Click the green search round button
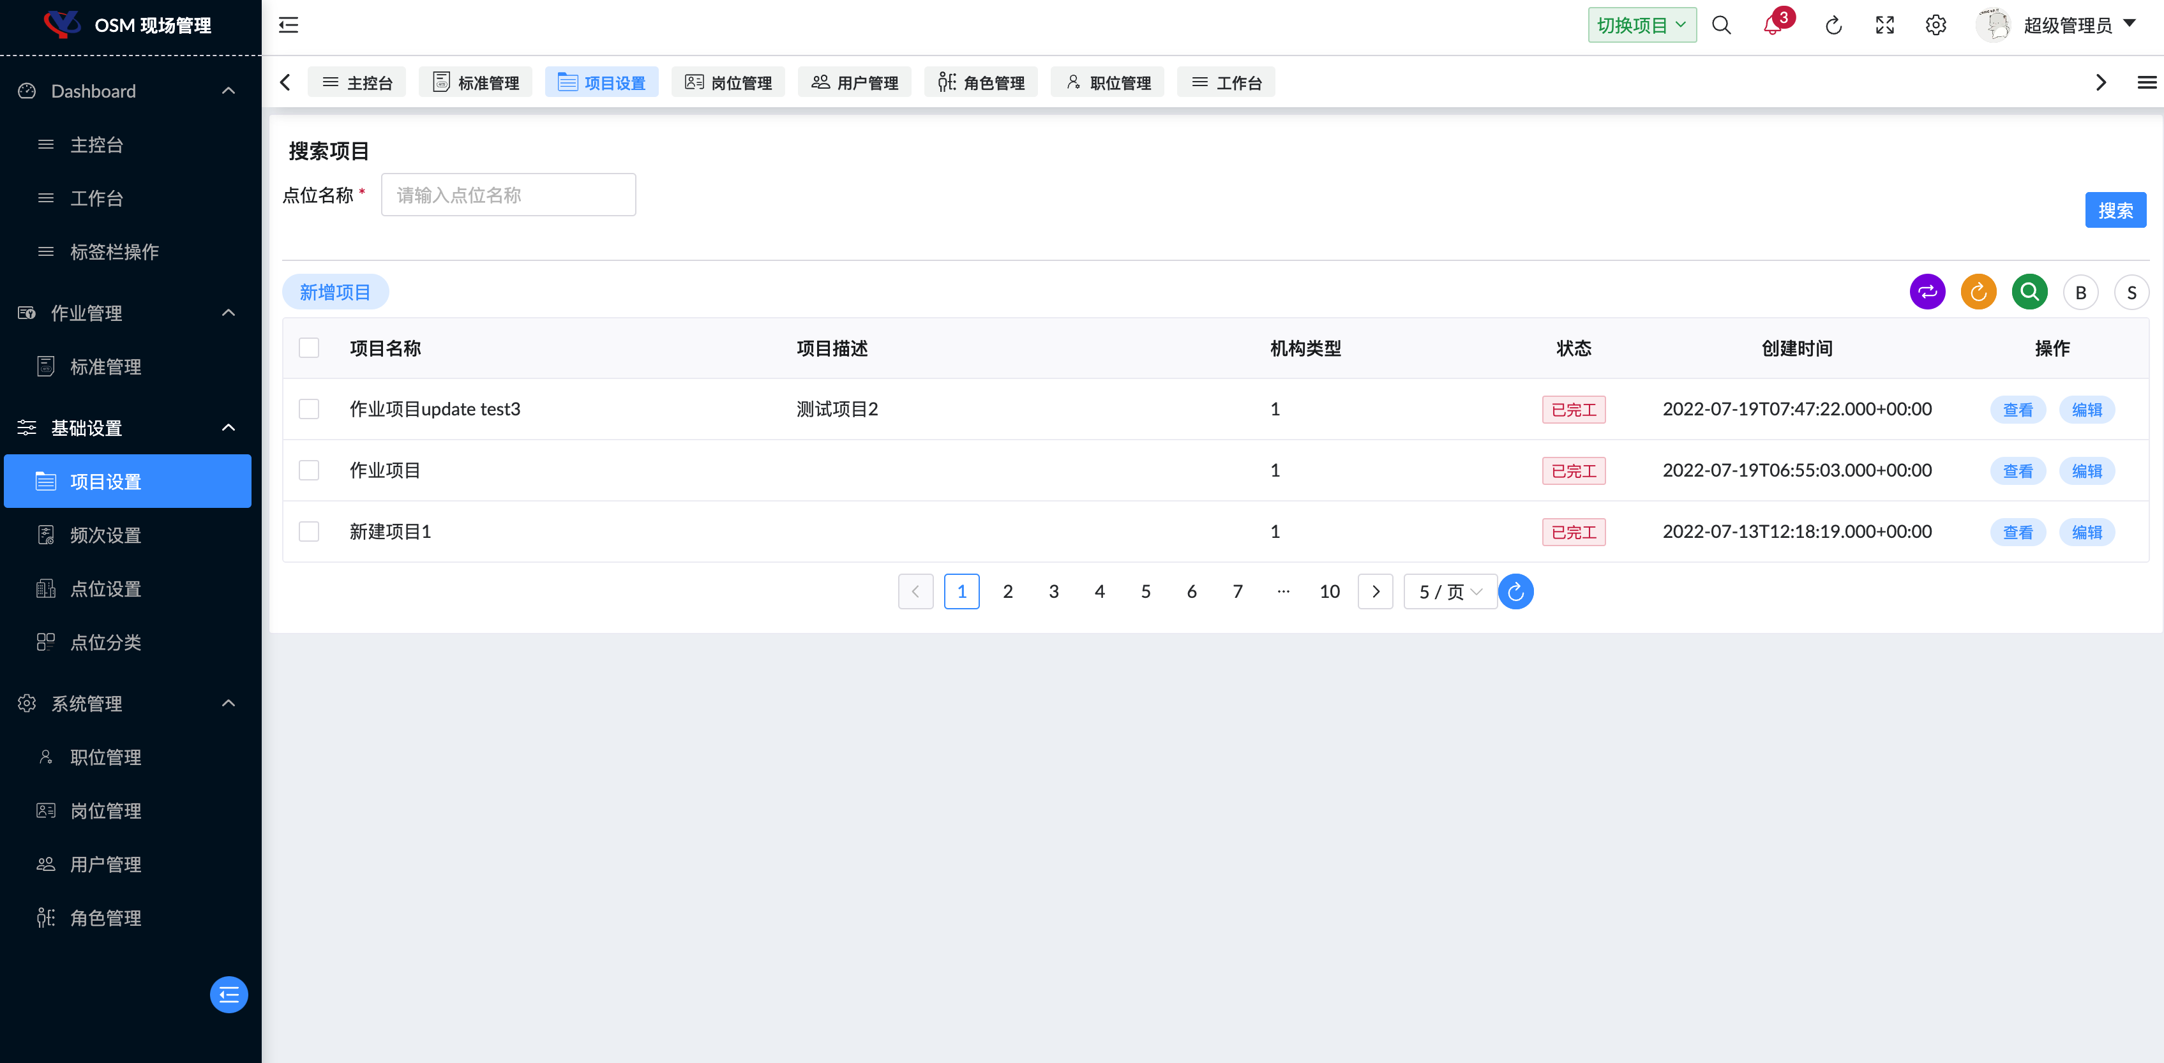The image size is (2164, 1063). click(2029, 292)
